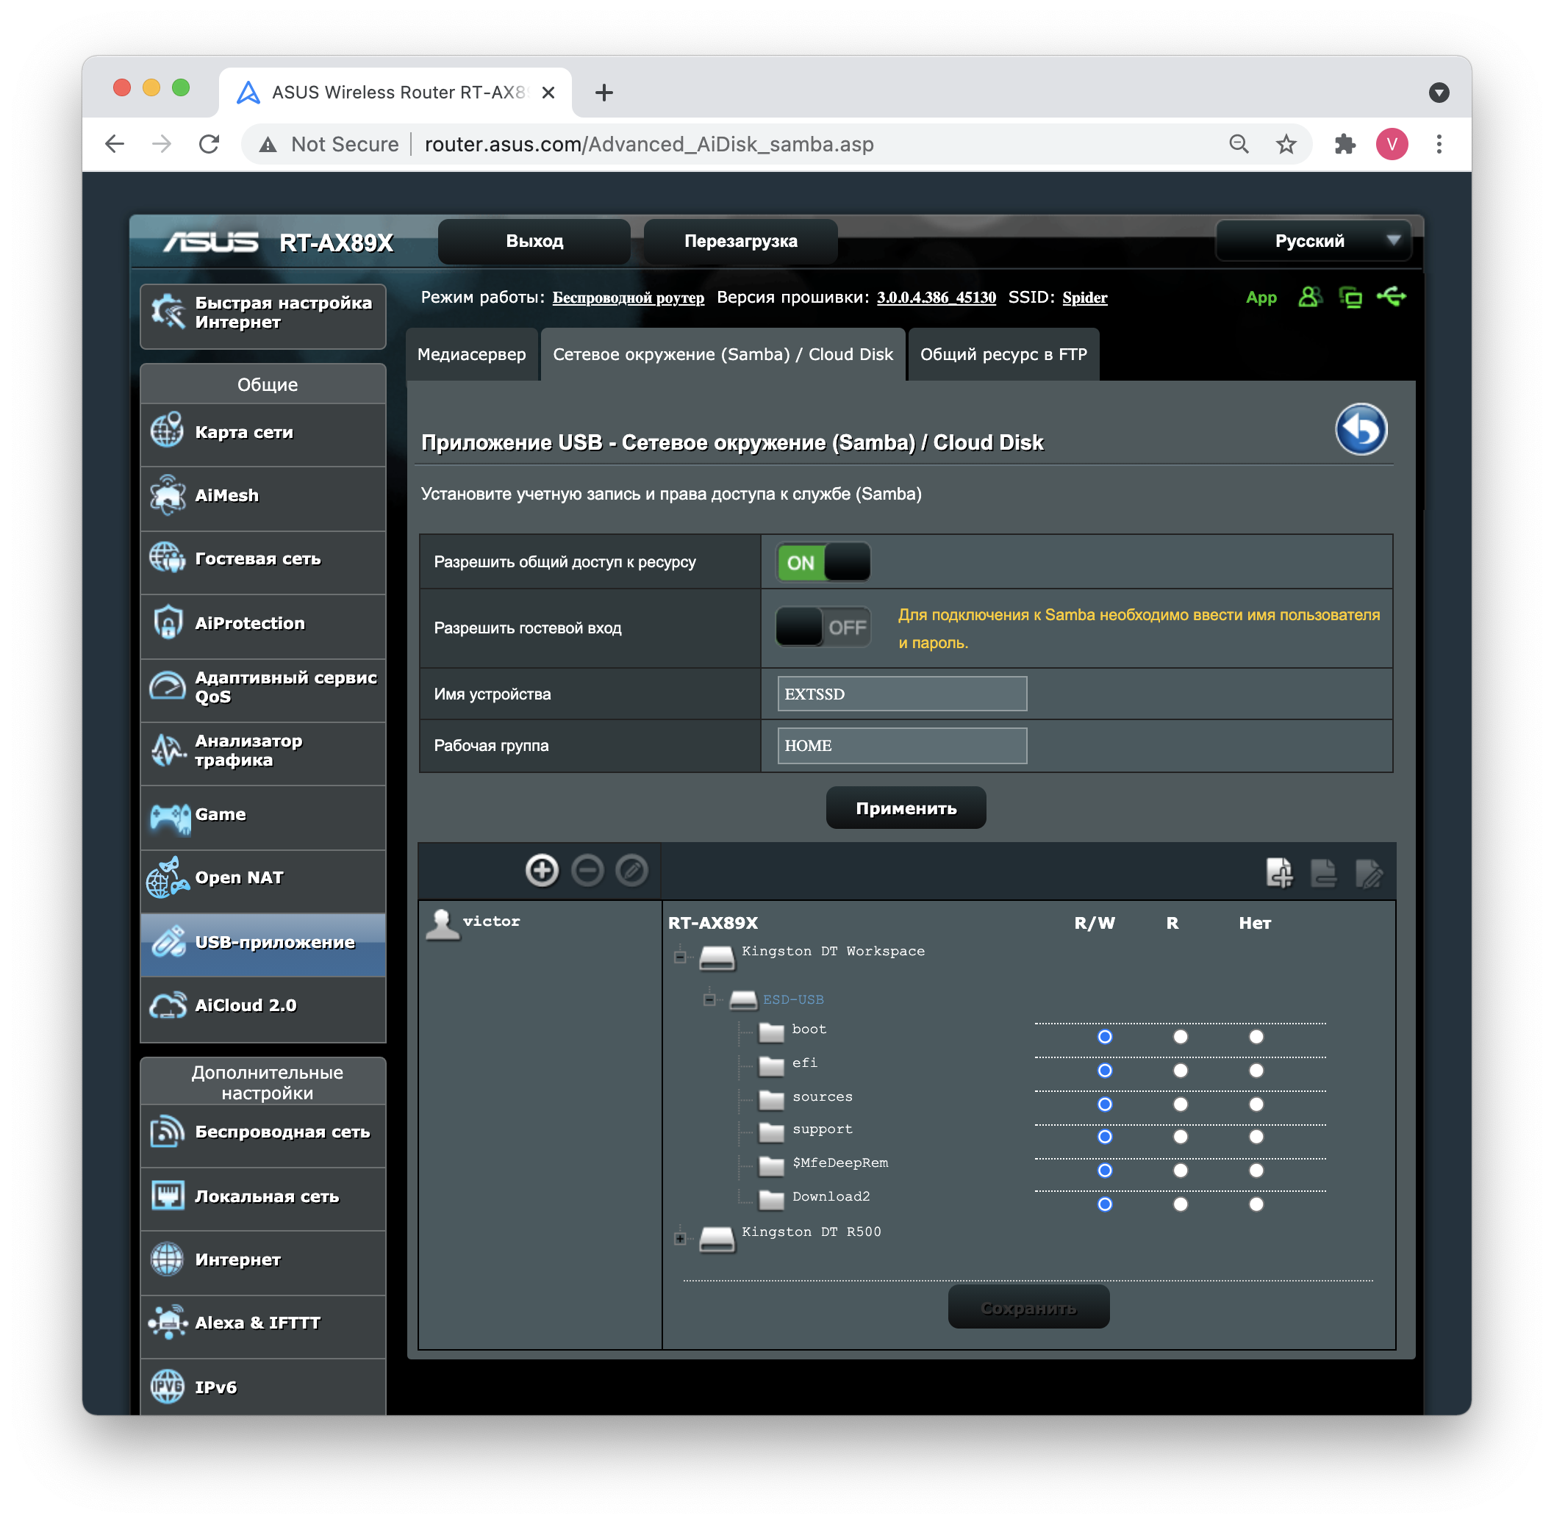Screen dimensions: 1554x1524
Task: Click the device name field EXTSSD
Action: coord(901,694)
